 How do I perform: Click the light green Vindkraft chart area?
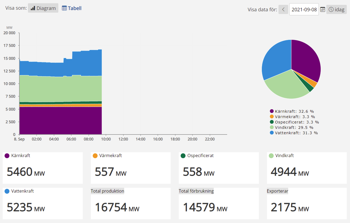click(60, 89)
